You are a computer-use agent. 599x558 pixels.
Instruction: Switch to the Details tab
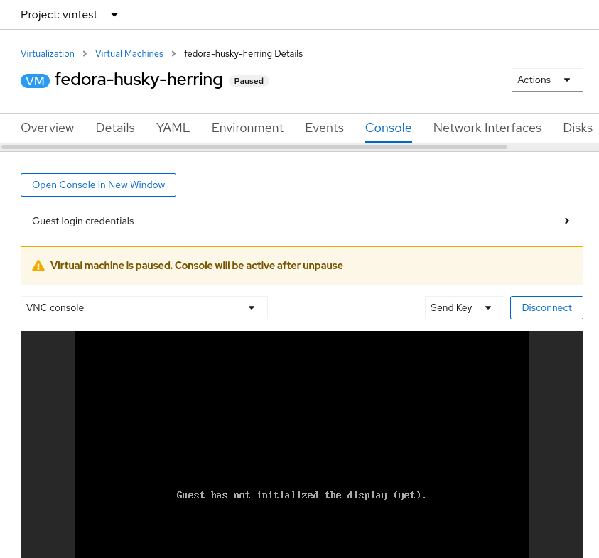coord(115,128)
